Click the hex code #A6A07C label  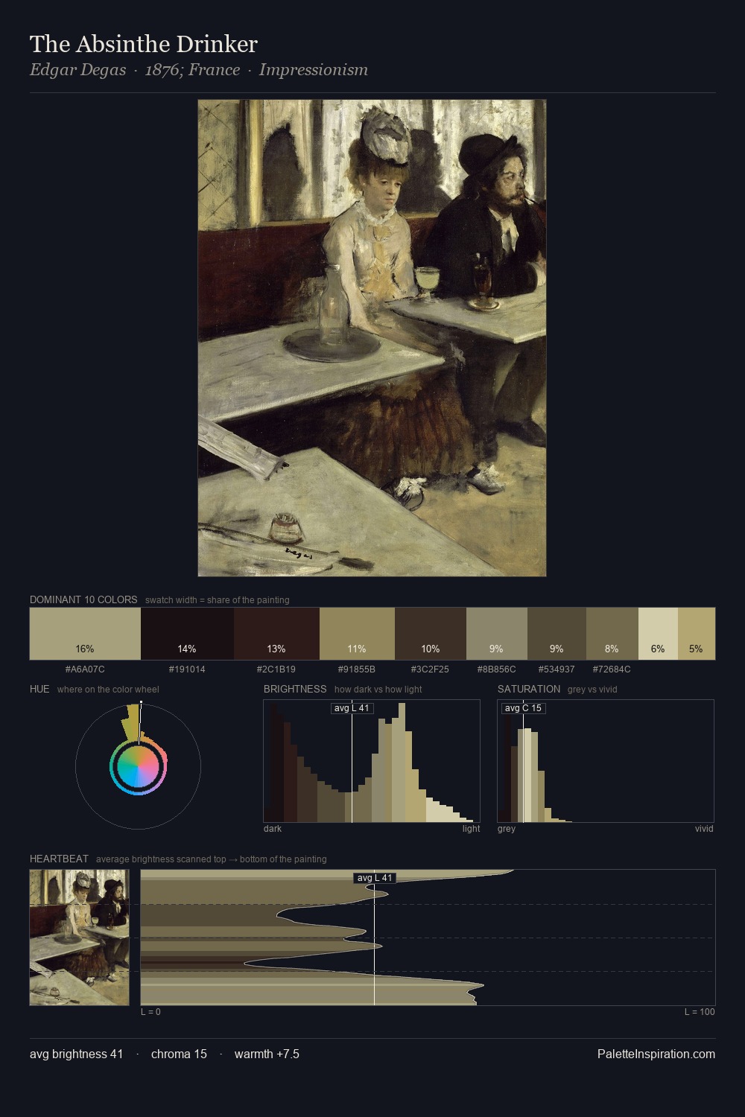click(85, 669)
